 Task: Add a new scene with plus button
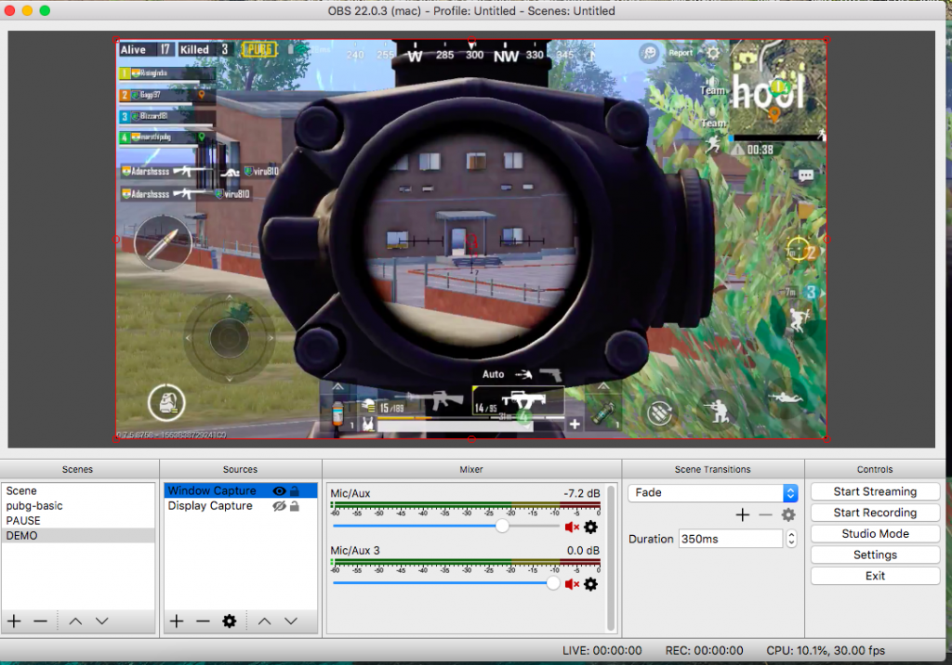14,621
